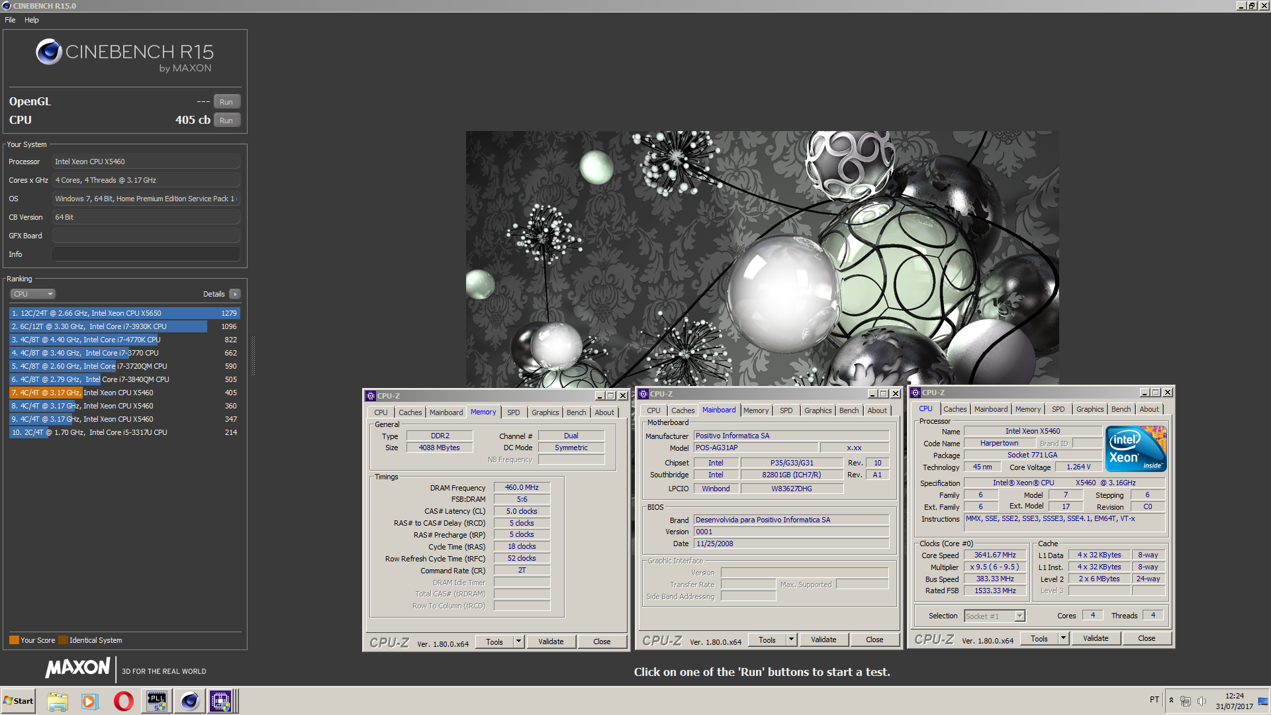Viewport: 1271px width, 715px height.
Task: Switch to Cinebench taskbar icon
Action: [189, 701]
